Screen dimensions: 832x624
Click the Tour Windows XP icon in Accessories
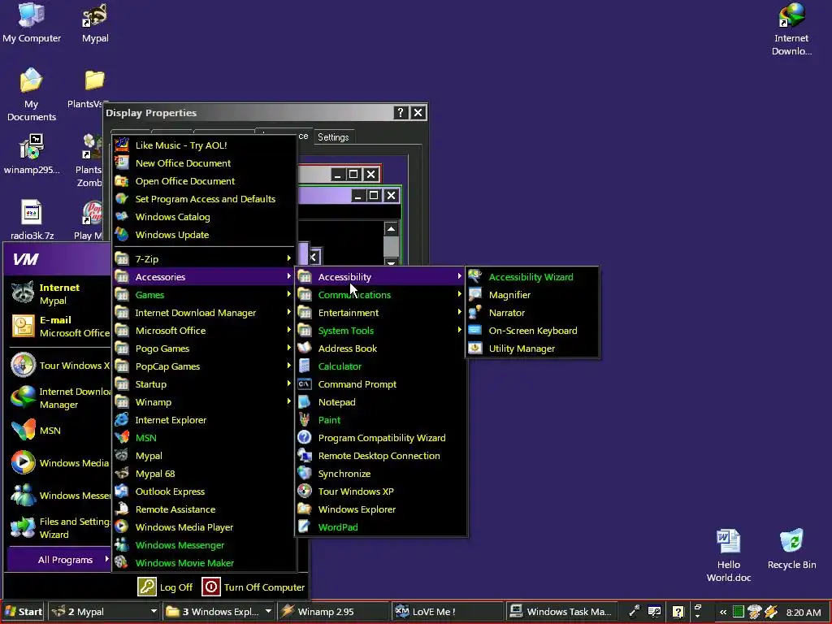pyautogui.click(x=305, y=492)
